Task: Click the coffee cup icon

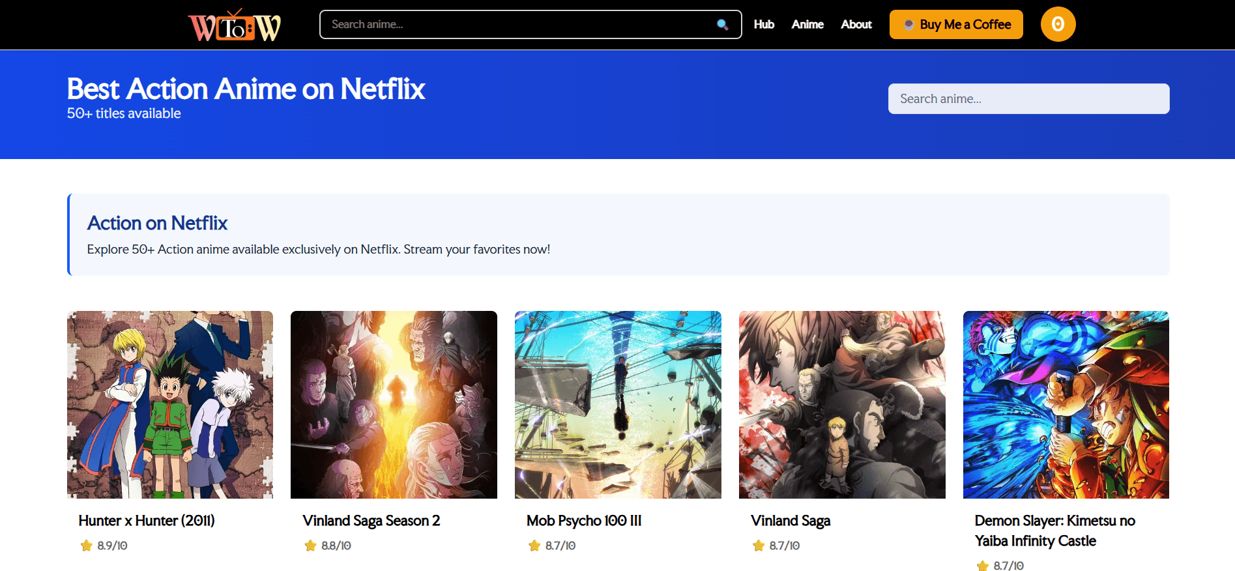Action: tap(908, 25)
